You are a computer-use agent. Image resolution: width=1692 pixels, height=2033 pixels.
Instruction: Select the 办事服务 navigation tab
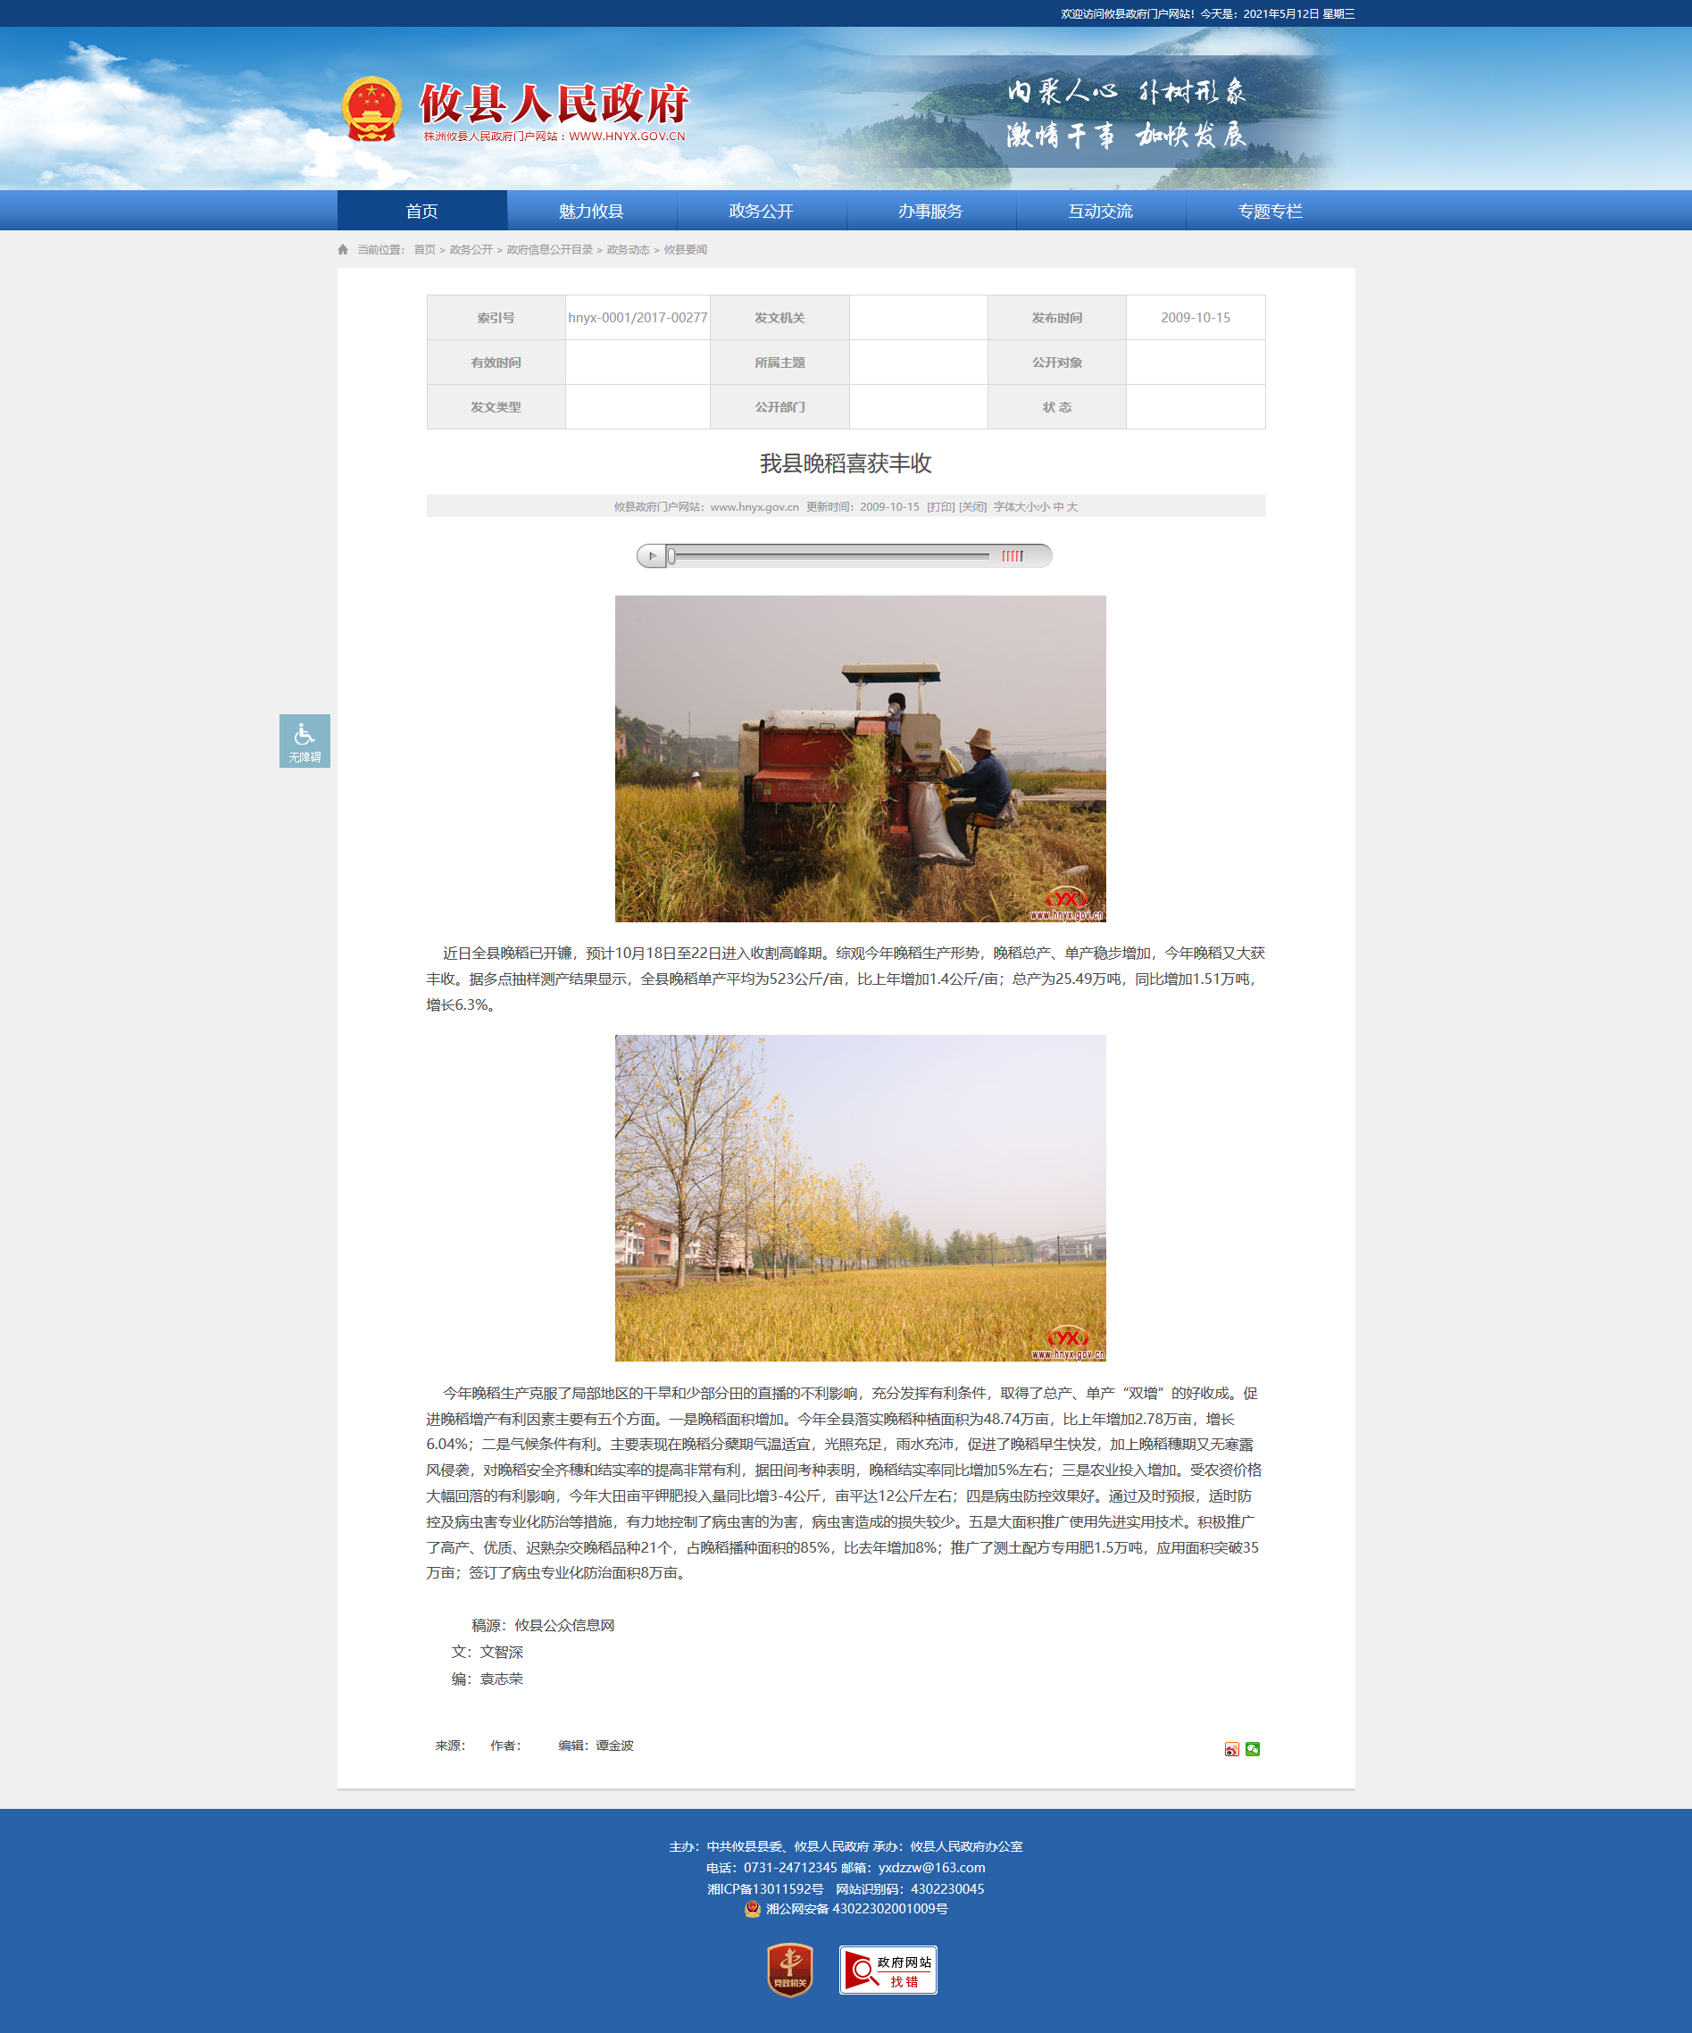point(930,211)
